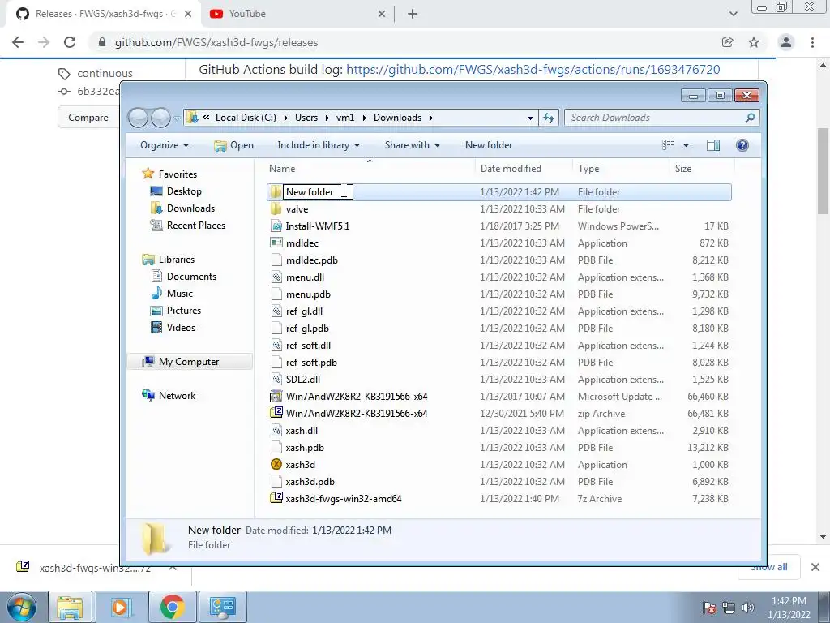Open a new Chrome tab with plus icon
Image resolution: width=830 pixels, height=623 pixels.
[413, 14]
